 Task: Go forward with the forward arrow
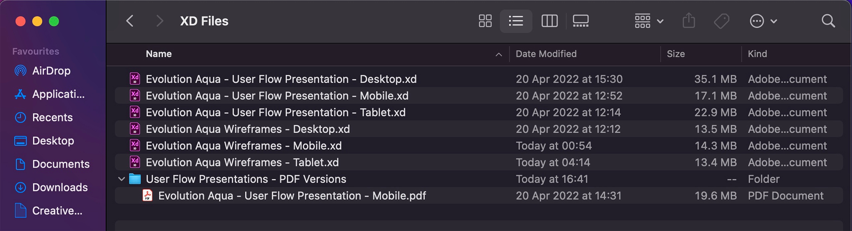click(x=160, y=21)
